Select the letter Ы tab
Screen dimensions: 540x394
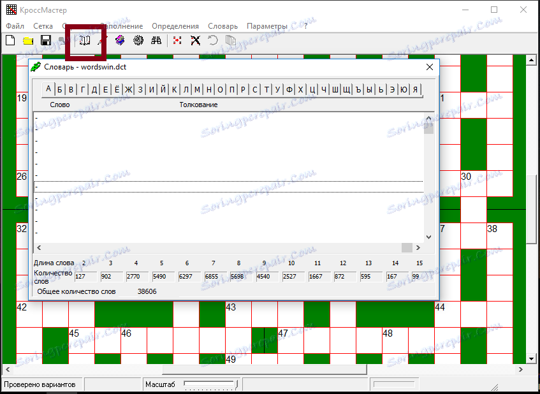(370, 90)
